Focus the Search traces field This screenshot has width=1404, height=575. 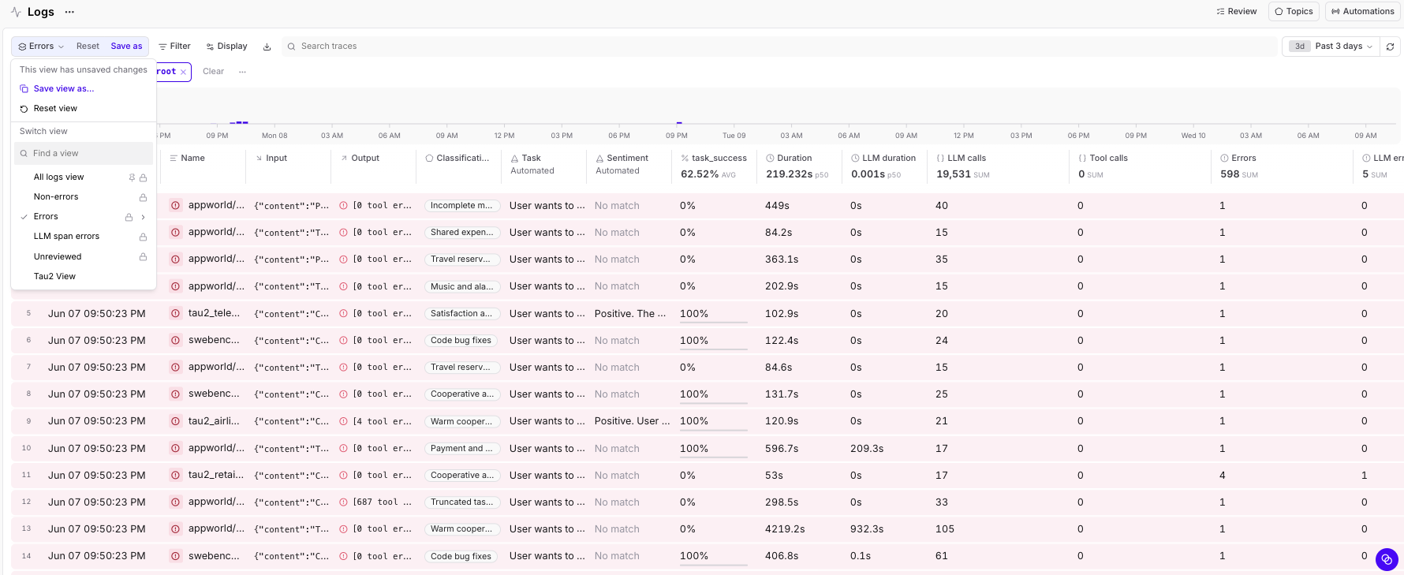click(779, 47)
